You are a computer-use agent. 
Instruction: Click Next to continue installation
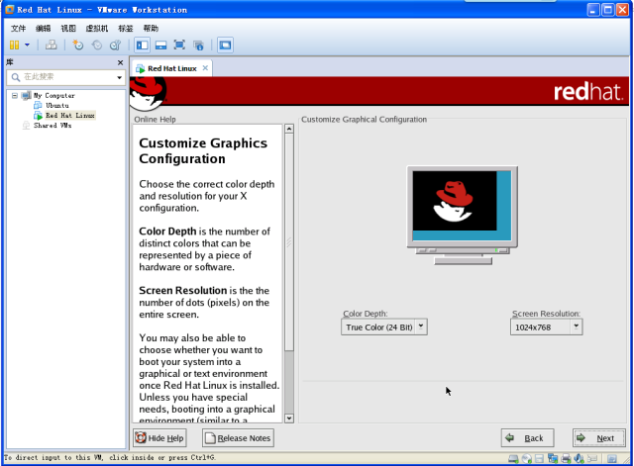[x=598, y=438]
